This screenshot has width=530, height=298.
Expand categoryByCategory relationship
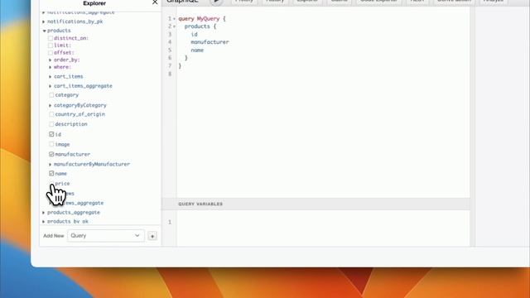point(50,105)
